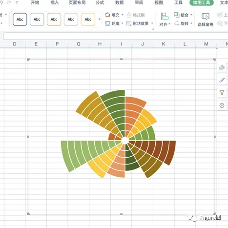228x228 pixels.
Task: Click the 格式刷 format painter
Action: pos(136,15)
